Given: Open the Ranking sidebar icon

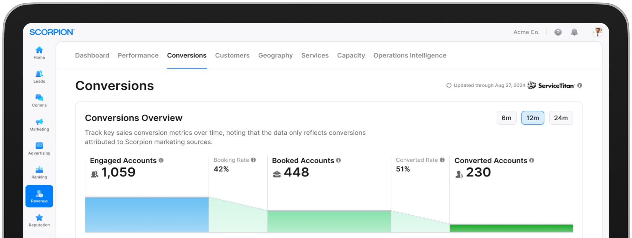Looking at the screenshot, I should 39,170.
